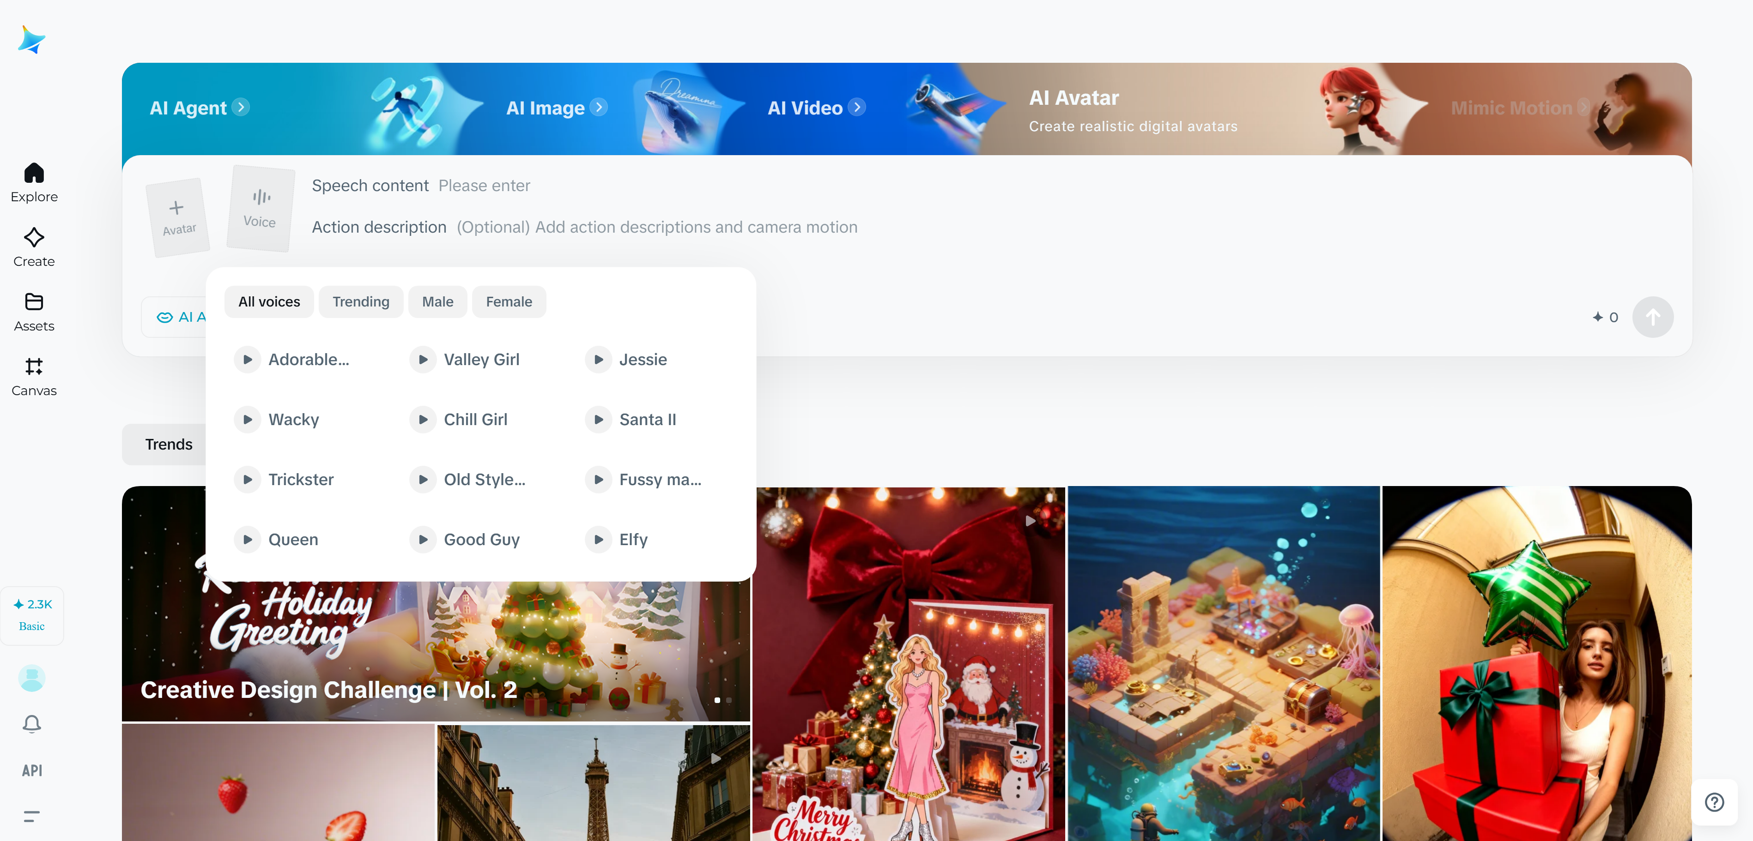Screen dimensions: 1753x841
Task: Select the Trends tab
Action: (x=168, y=444)
